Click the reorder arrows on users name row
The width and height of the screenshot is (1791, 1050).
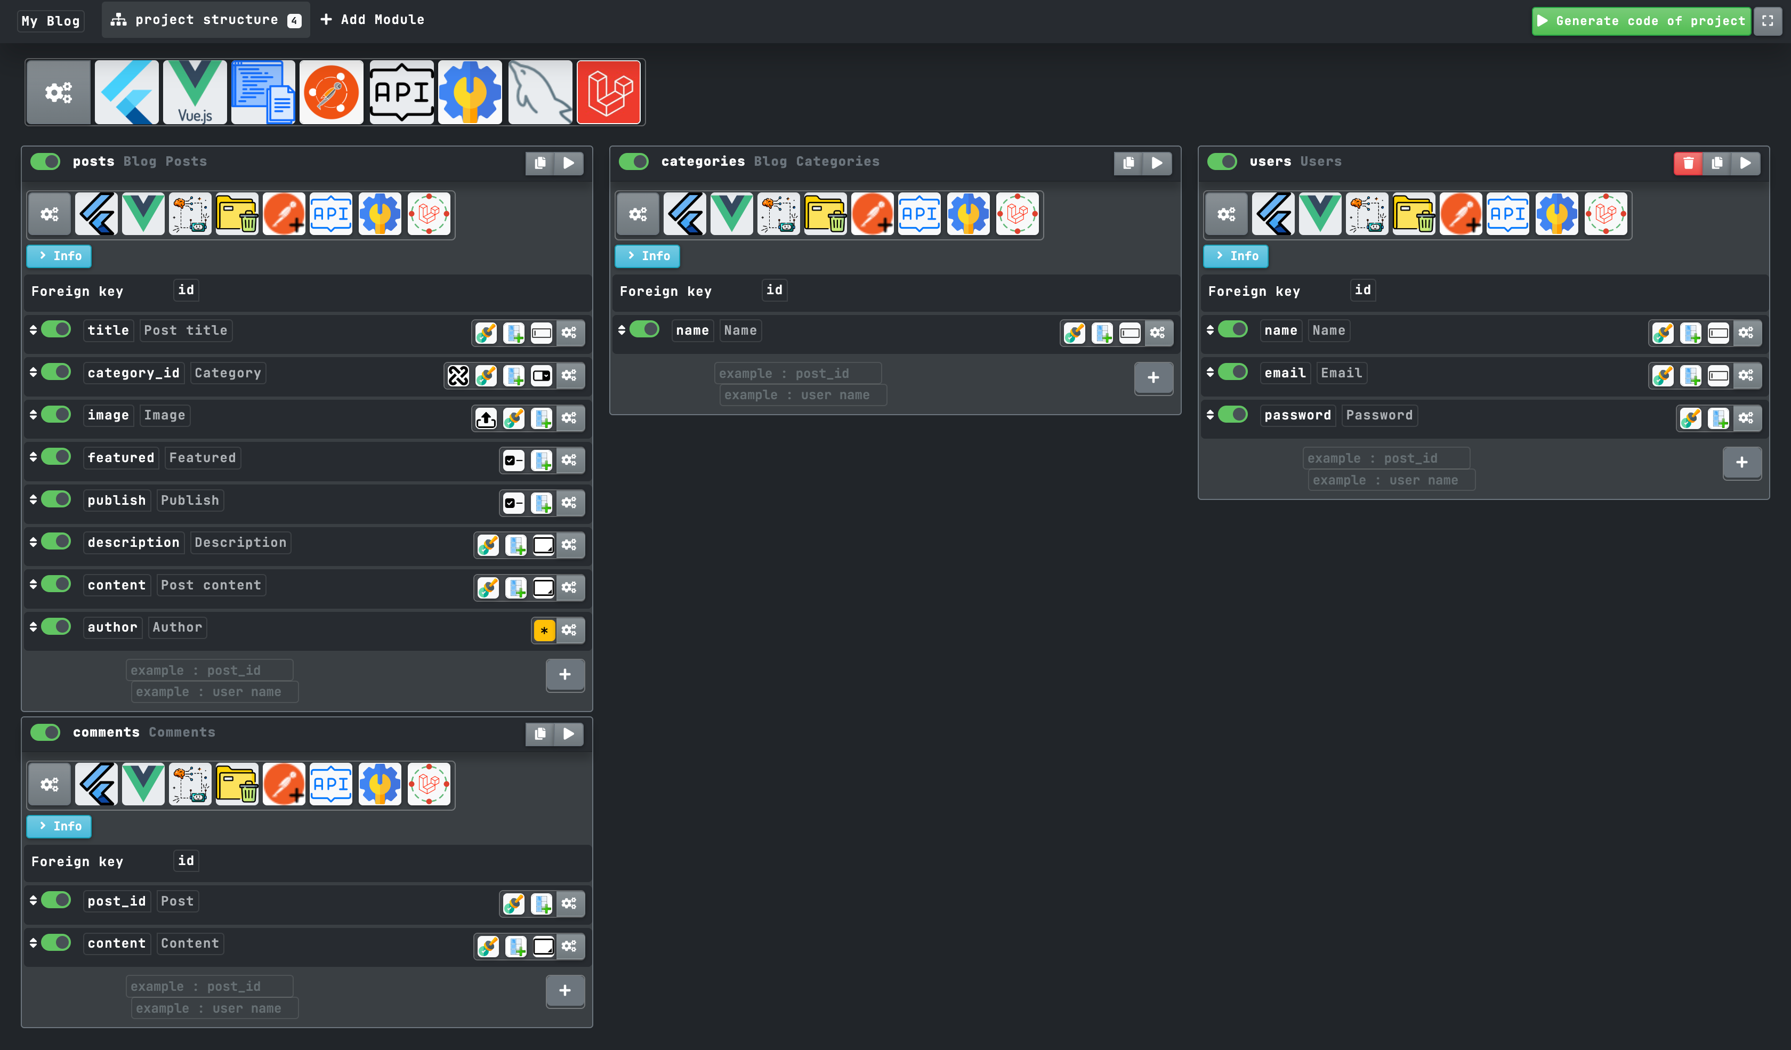coord(1211,329)
